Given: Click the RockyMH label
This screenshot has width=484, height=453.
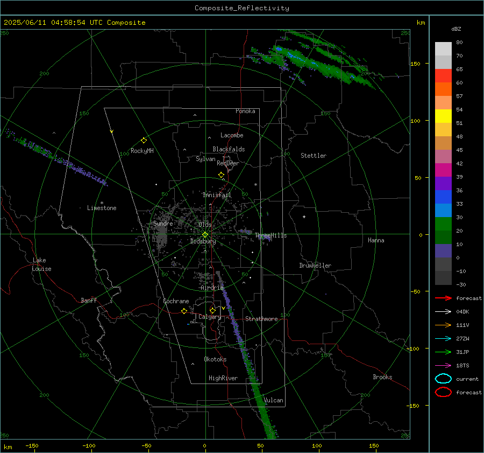Looking at the screenshot, I should 142,151.
